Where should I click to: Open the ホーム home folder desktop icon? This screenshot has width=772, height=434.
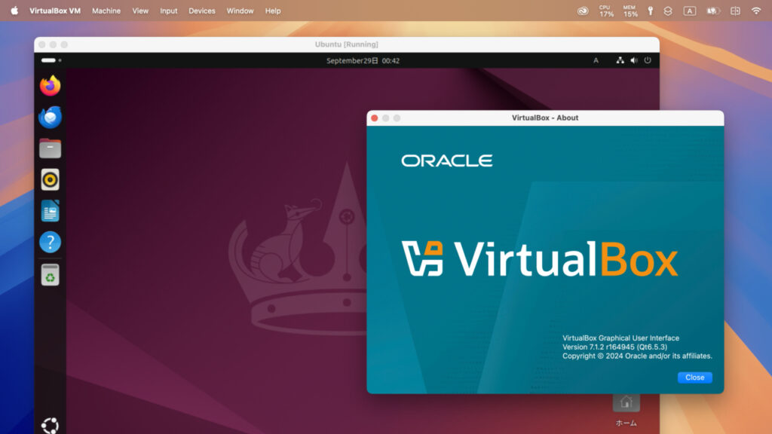626,411
